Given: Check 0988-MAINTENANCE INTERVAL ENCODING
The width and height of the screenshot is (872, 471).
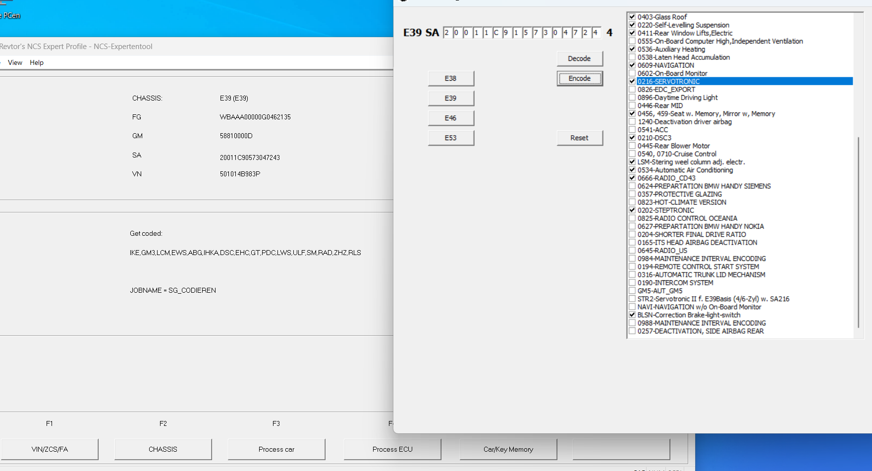Looking at the screenshot, I should pyautogui.click(x=632, y=323).
